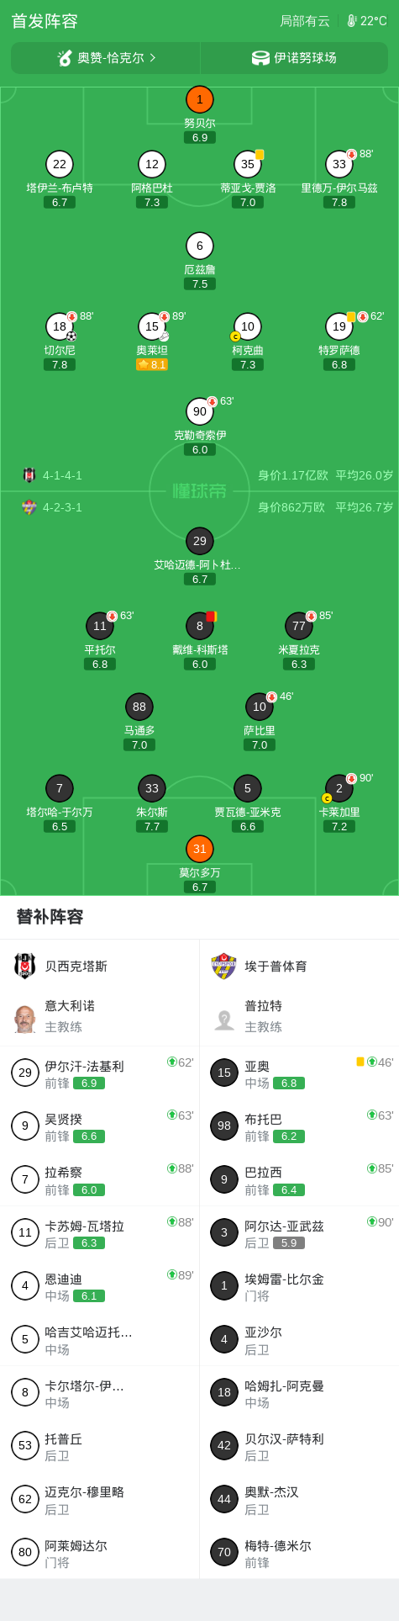
Task: Select substitute 伊尔汗-法基利 number 29
Action: tap(99, 1073)
